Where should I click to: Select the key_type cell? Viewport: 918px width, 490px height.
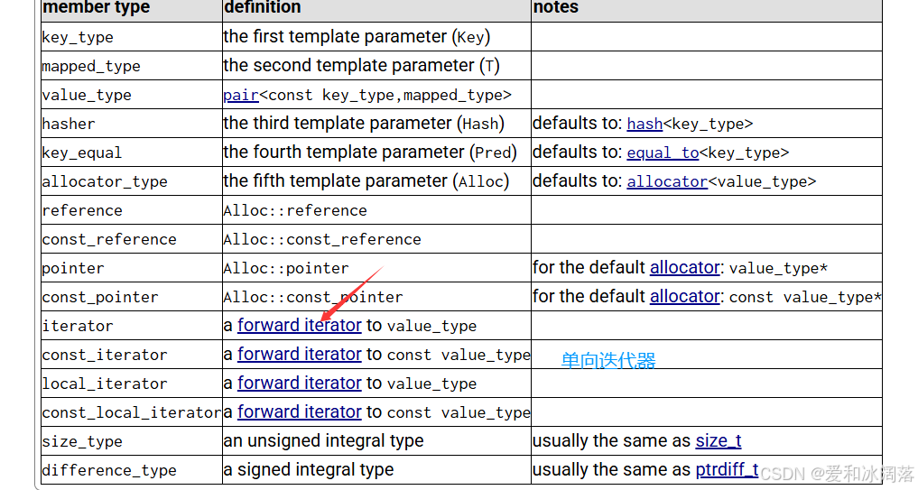(132, 36)
